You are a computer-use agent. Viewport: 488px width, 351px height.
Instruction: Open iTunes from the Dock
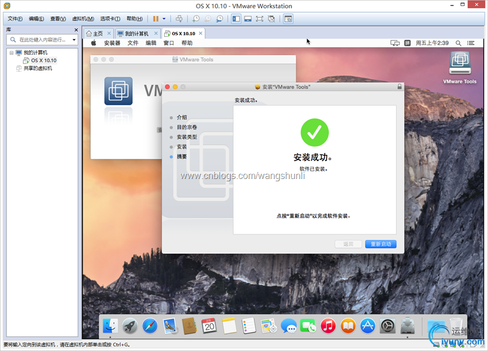[x=328, y=326]
